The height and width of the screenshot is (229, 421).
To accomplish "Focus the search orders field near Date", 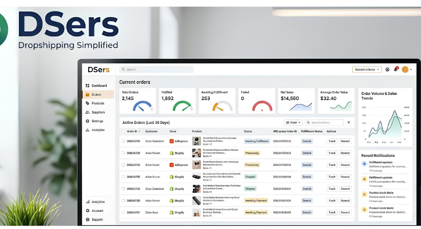I will click(324, 122).
